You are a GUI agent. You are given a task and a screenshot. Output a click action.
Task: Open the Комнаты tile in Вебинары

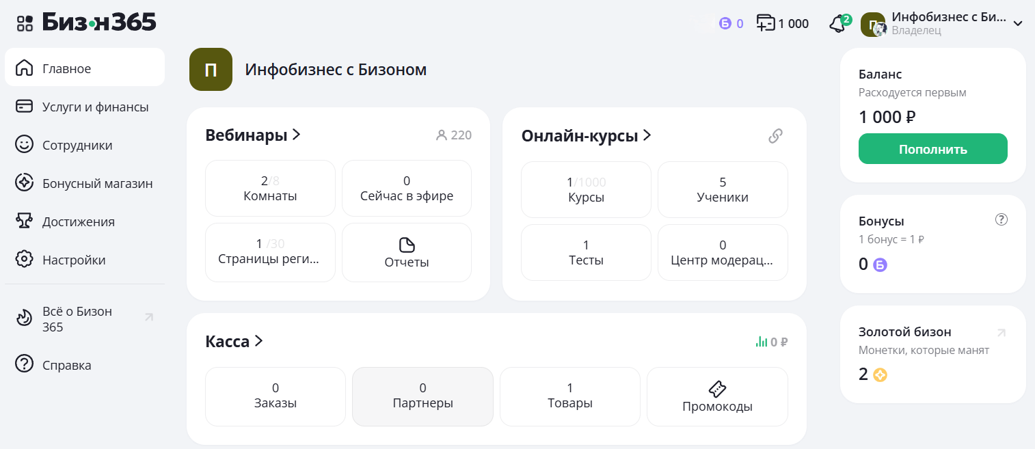point(270,188)
